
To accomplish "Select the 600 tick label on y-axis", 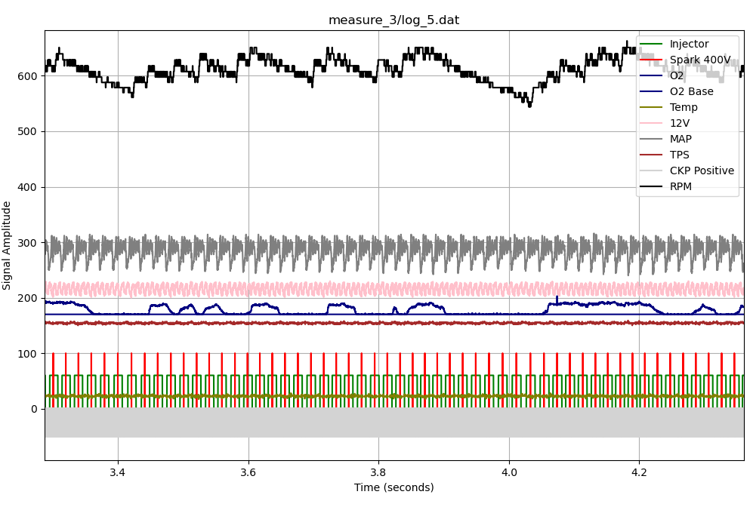I will (26, 76).
